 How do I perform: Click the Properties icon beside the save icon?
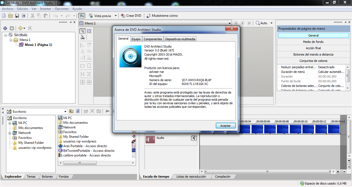tap(24, 16)
